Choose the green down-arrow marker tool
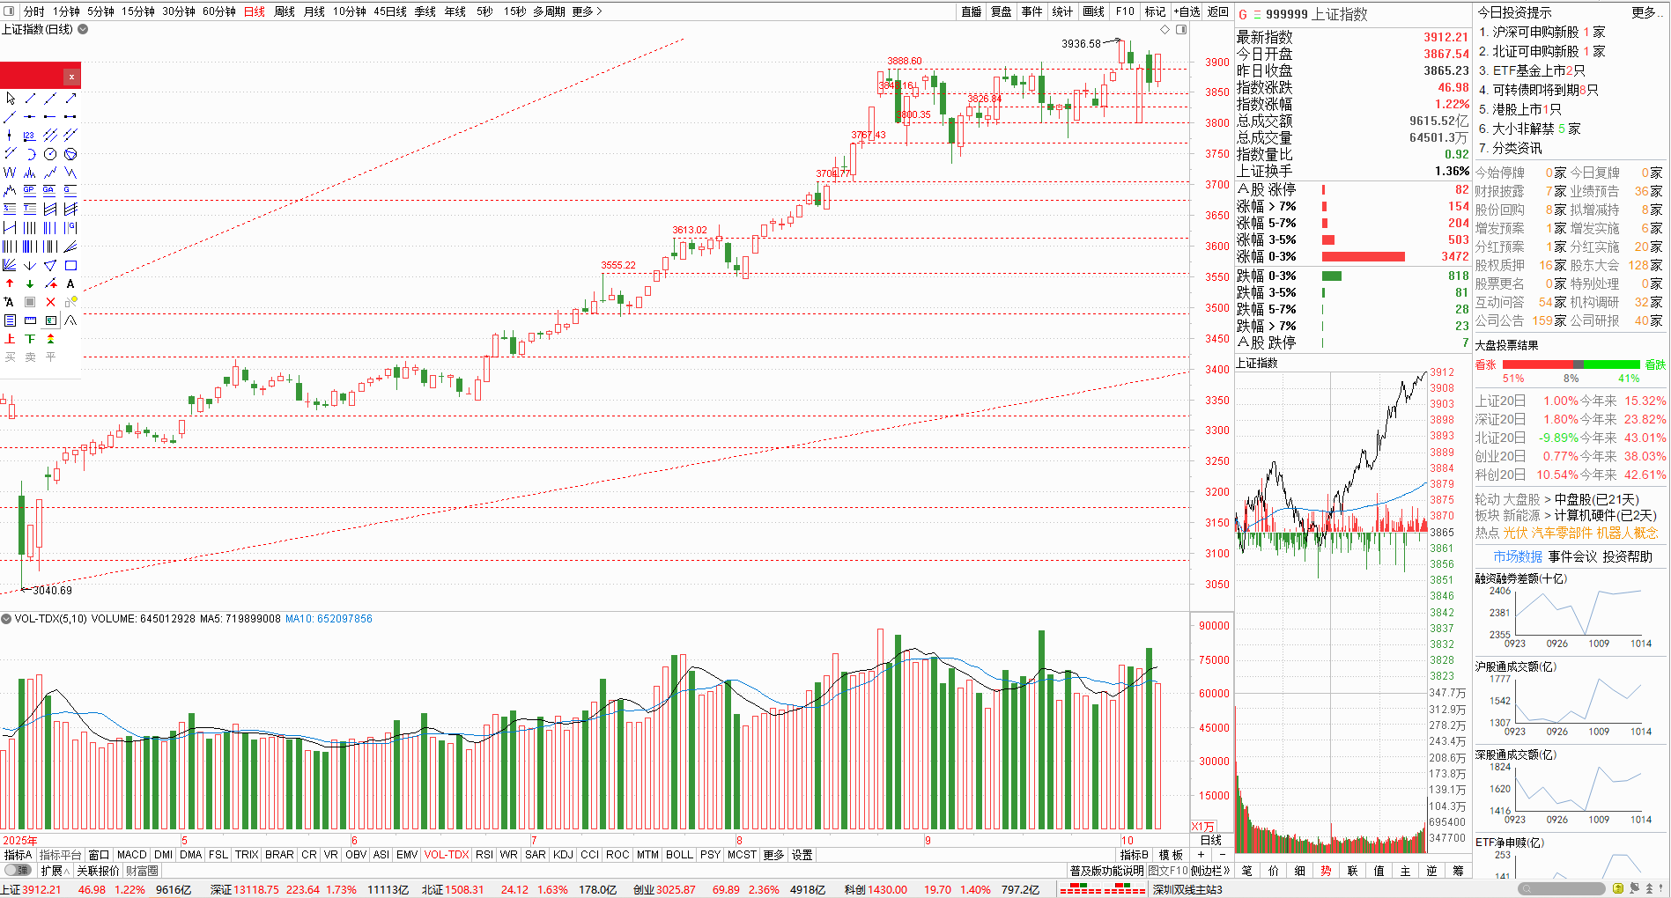Screen dimensions: 1671x898 click(30, 283)
